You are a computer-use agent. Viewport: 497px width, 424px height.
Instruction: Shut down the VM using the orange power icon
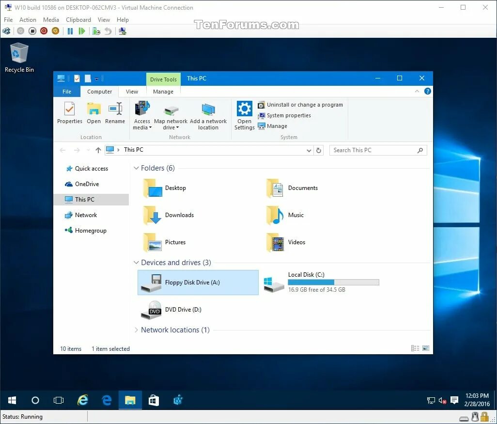tap(56, 31)
